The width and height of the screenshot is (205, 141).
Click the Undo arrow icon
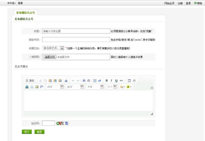point(73,81)
